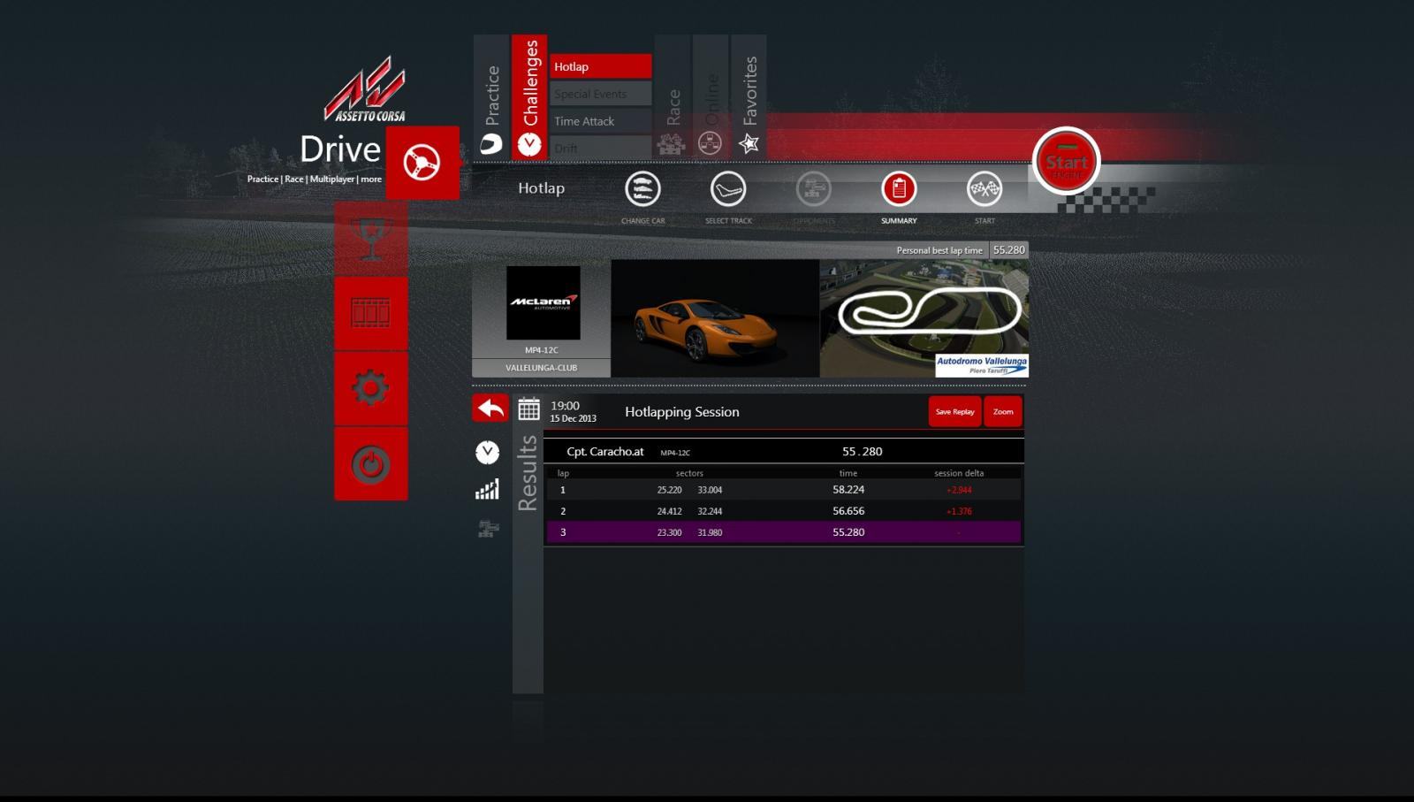Open the Online vertical tab
The image size is (1414, 802).
click(711, 97)
